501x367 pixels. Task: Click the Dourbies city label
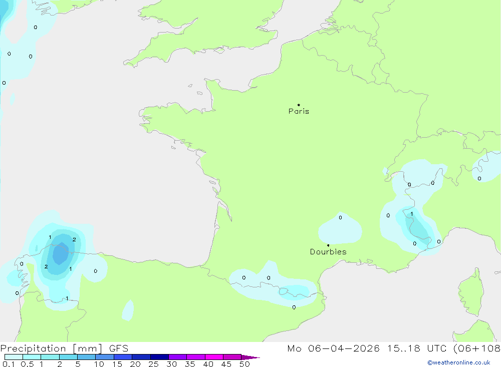pos(328,252)
